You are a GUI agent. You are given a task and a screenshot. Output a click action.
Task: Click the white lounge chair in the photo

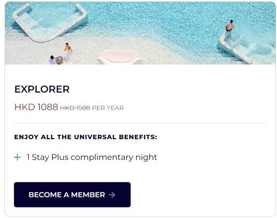120,57
